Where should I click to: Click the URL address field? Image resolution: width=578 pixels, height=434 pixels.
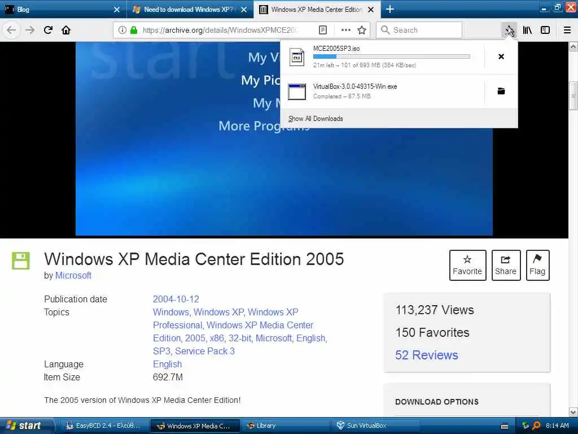[x=220, y=30]
